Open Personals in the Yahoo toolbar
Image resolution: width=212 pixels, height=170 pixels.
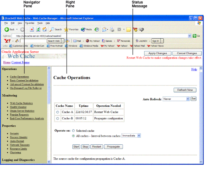[x=124, y=41]
